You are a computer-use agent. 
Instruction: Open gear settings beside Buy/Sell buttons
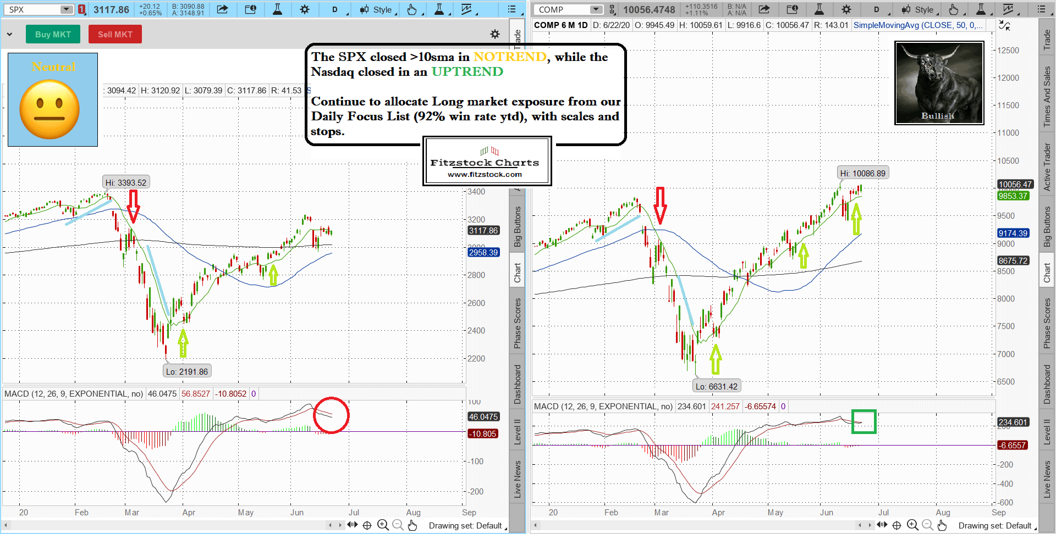click(495, 34)
